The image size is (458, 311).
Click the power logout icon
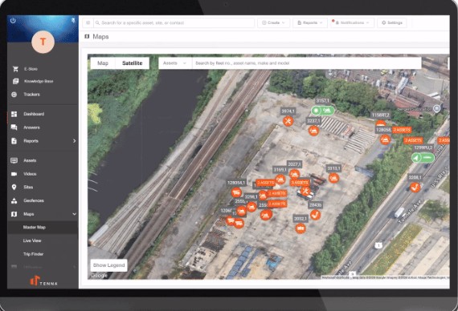[13, 21]
